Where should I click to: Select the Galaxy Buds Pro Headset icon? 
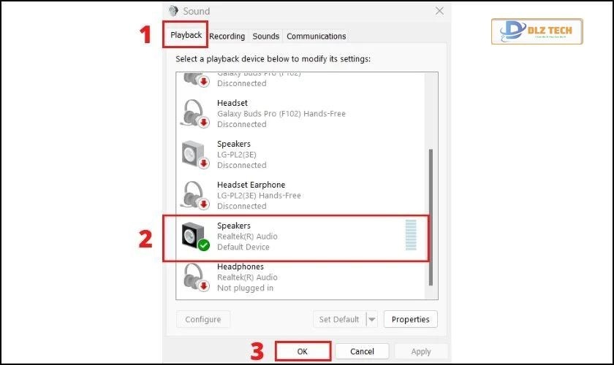(x=195, y=113)
